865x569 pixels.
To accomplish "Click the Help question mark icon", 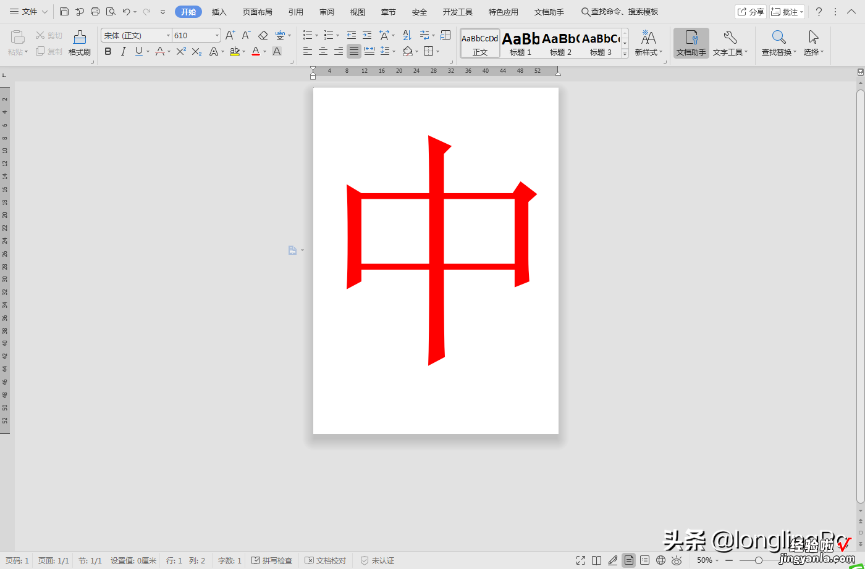I will (x=819, y=12).
